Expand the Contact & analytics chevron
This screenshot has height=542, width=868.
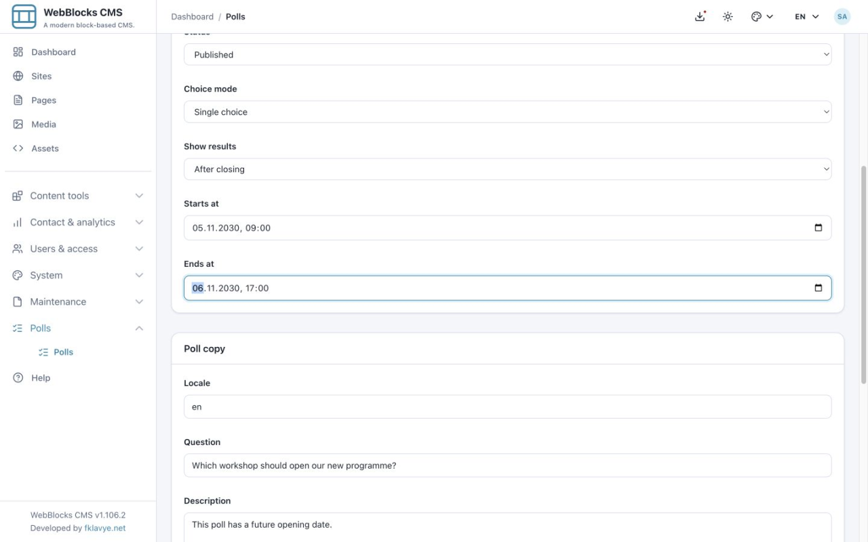coord(139,222)
